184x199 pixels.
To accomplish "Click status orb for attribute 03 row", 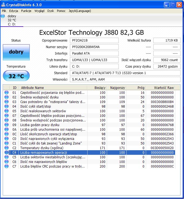I will [x=7, y=102].
